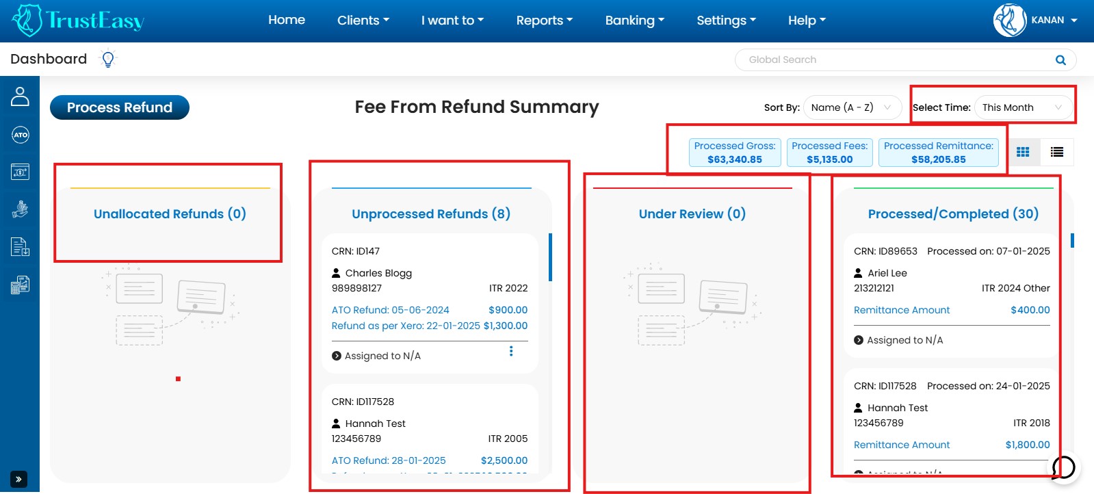
Task: Open the Reports menu
Action: coord(544,21)
